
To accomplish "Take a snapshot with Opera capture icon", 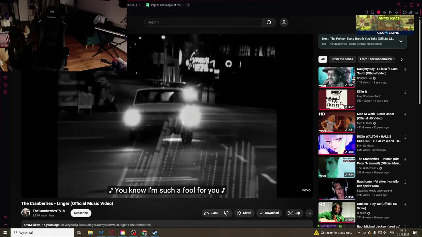I will pos(373,12).
